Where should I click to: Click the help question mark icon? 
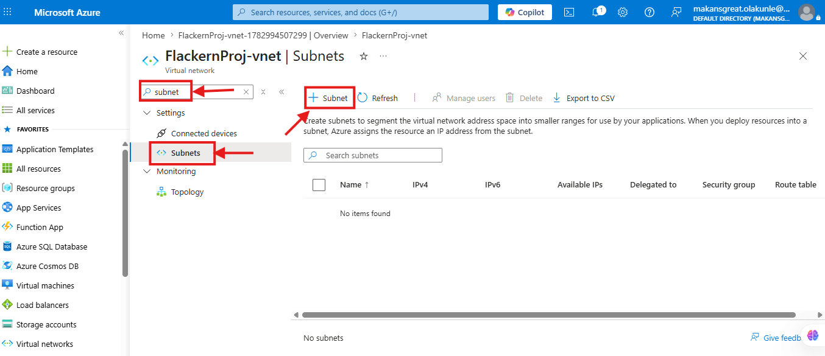click(650, 12)
